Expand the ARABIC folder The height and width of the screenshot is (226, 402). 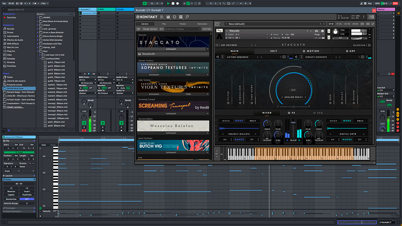(38, 17)
